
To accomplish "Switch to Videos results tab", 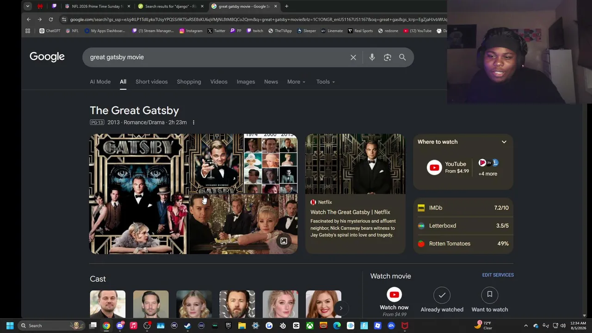I will pos(219,82).
